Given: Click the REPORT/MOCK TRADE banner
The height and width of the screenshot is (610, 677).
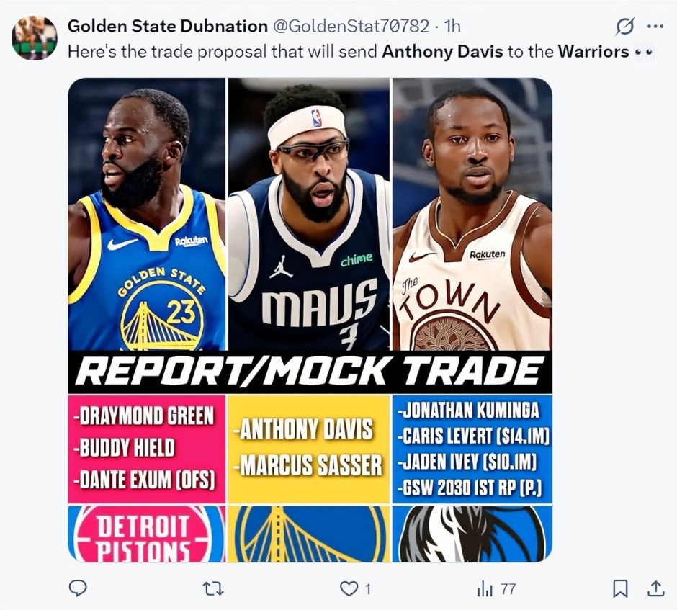Looking at the screenshot, I should 310,372.
